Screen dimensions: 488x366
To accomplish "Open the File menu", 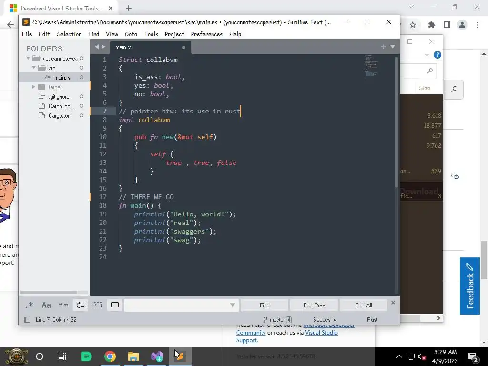I will tap(27, 34).
